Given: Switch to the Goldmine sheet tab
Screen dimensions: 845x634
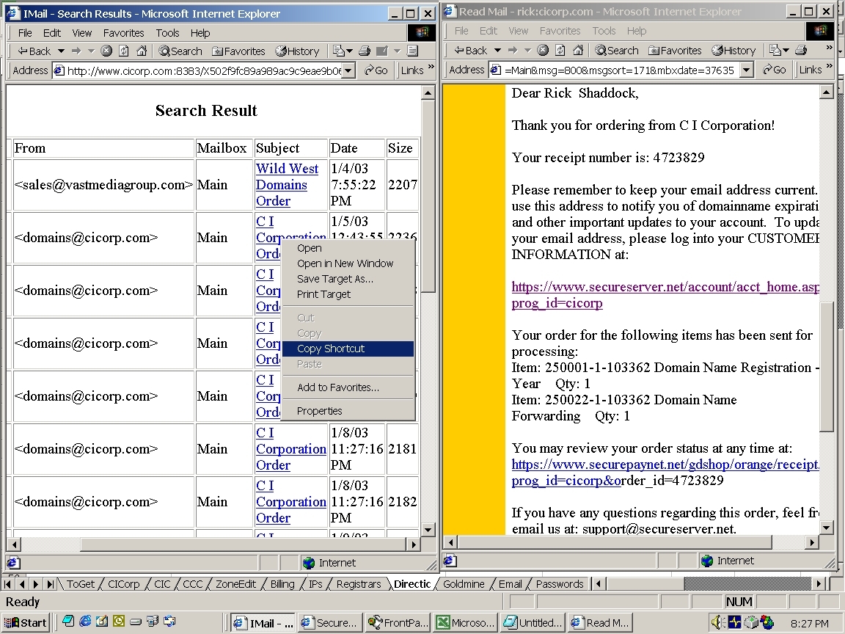Looking at the screenshot, I should click(x=464, y=584).
